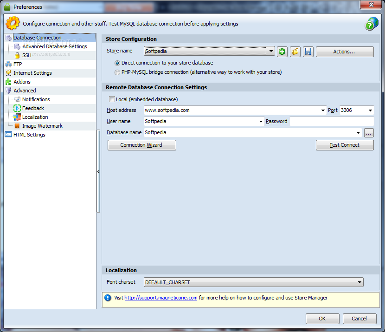Open Localization tree item
Screen dimensions: 385x332
coord(35,117)
